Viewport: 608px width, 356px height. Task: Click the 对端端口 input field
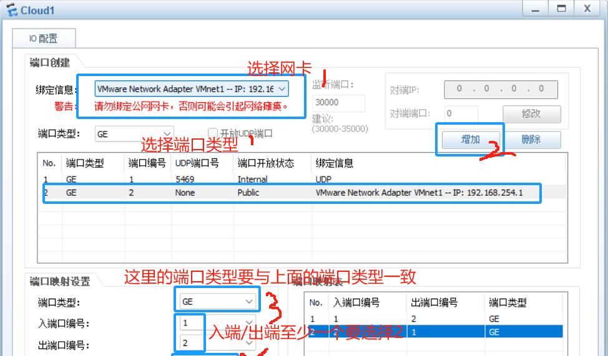click(x=461, y=113)
